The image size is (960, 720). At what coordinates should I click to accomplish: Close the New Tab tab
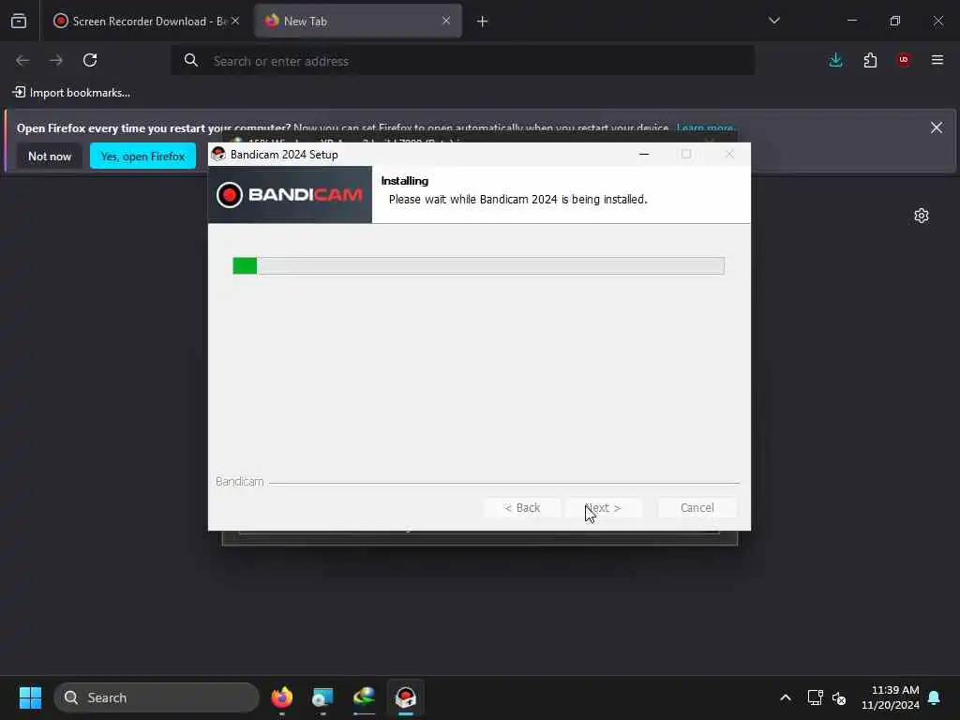tap(445, 21)
